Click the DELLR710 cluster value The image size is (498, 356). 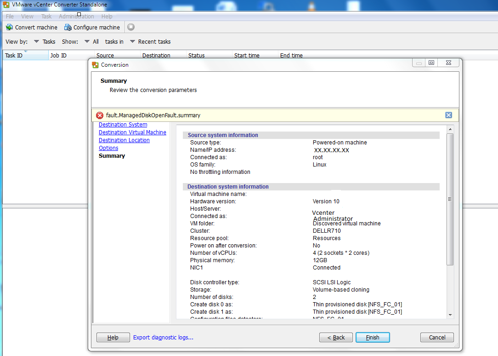[x=327, y=231]
